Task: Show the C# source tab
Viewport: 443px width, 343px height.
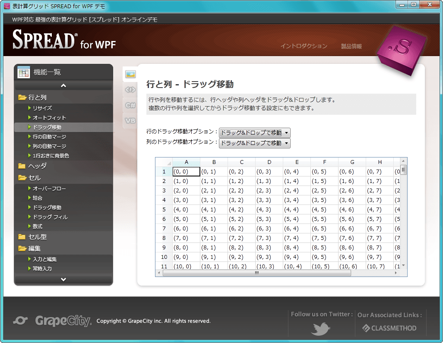Action: (x=130, y=105)
